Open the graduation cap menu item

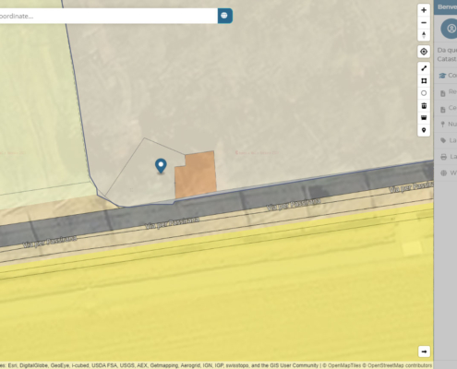447,76
